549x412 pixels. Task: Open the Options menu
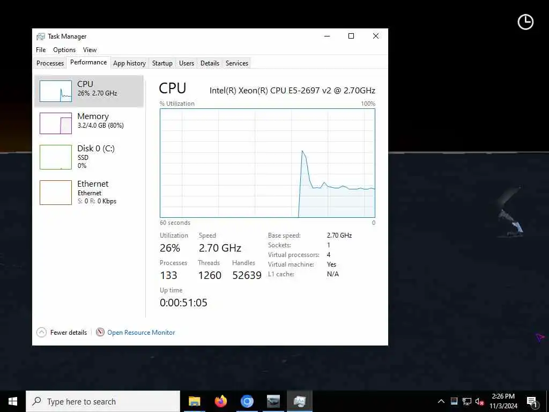(x=64, y=50)
